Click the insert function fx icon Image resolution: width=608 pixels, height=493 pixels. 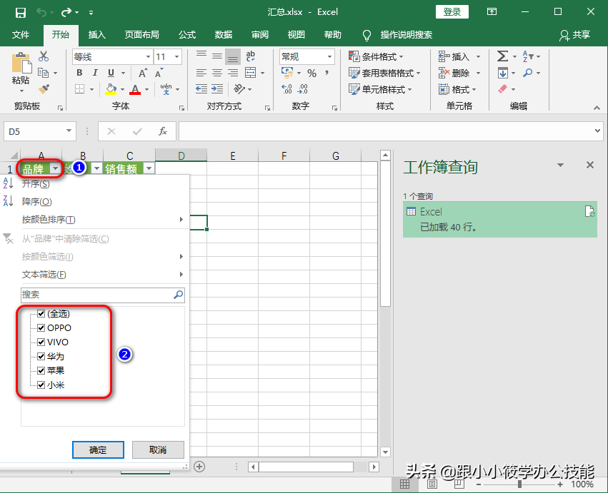click(x=163, y=131)
